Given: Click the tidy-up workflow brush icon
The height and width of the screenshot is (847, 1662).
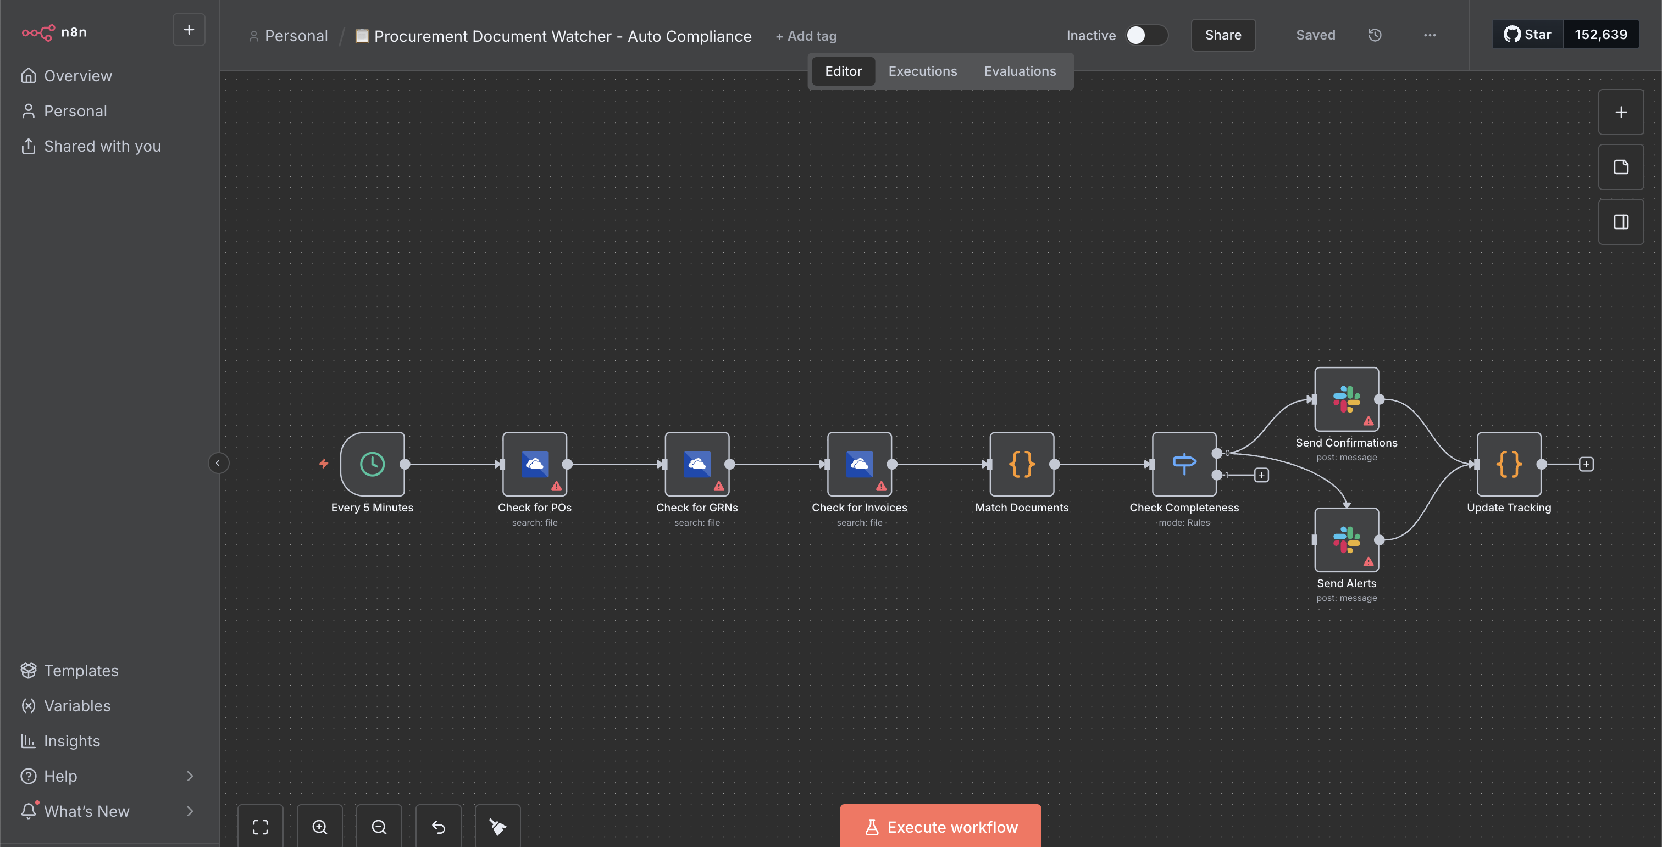Looking at the screenshot, I should coord(497,827).
